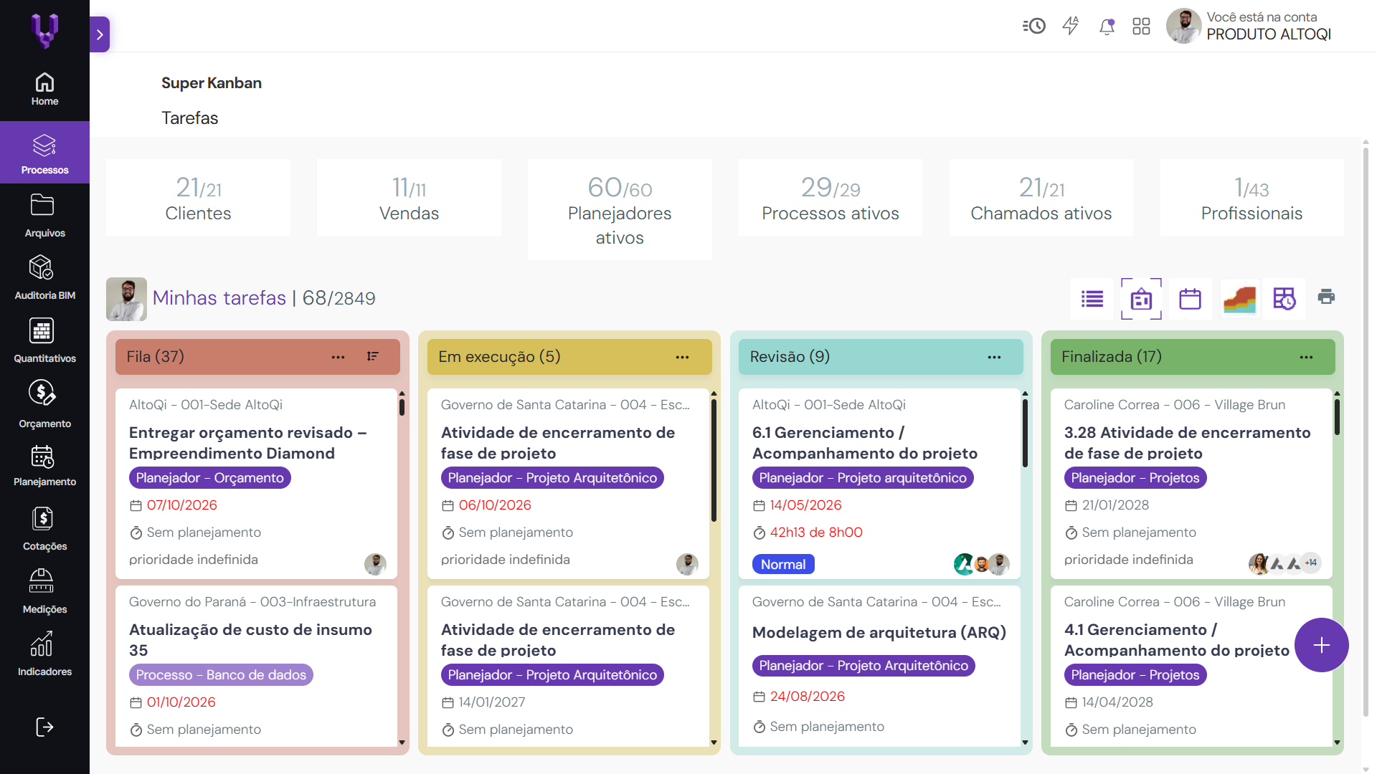This screenshot has height=774, width=1377.
Task: Open Arquivos in the sidebar
Action: [x=44, y=215]
